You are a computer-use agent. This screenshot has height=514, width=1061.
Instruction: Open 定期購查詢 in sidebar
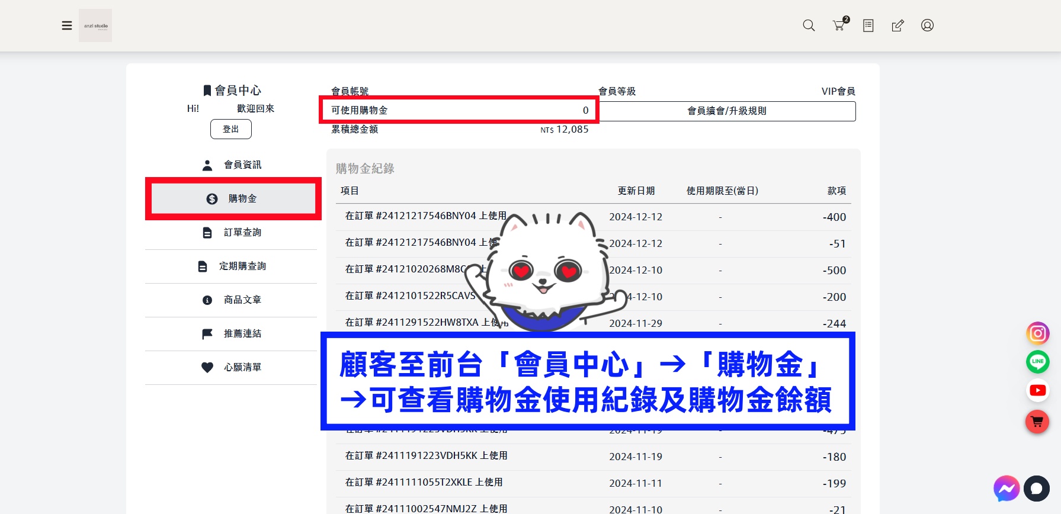tap(231, 266)
